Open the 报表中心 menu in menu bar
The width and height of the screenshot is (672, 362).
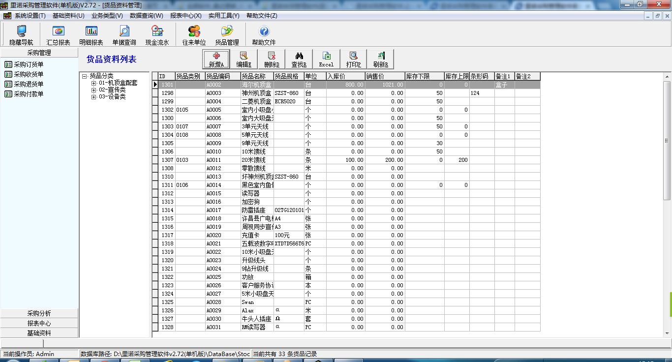185,16
